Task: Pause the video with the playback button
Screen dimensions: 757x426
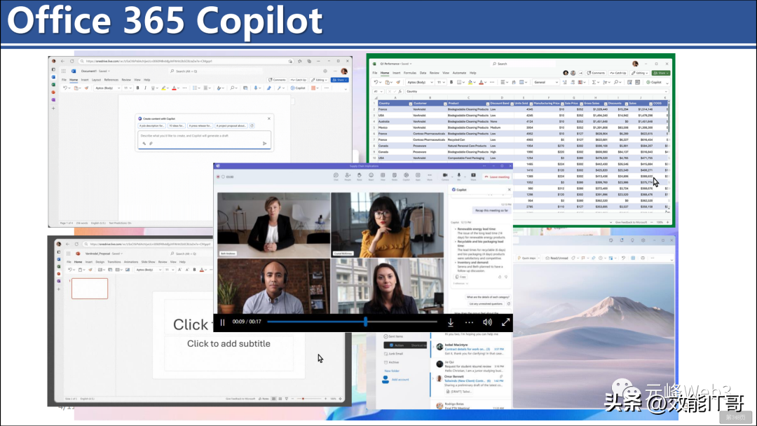Action: pyautogui.click(x=223, y=322)
